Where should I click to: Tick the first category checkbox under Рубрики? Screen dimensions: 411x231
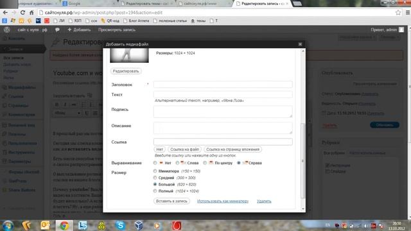327,166
